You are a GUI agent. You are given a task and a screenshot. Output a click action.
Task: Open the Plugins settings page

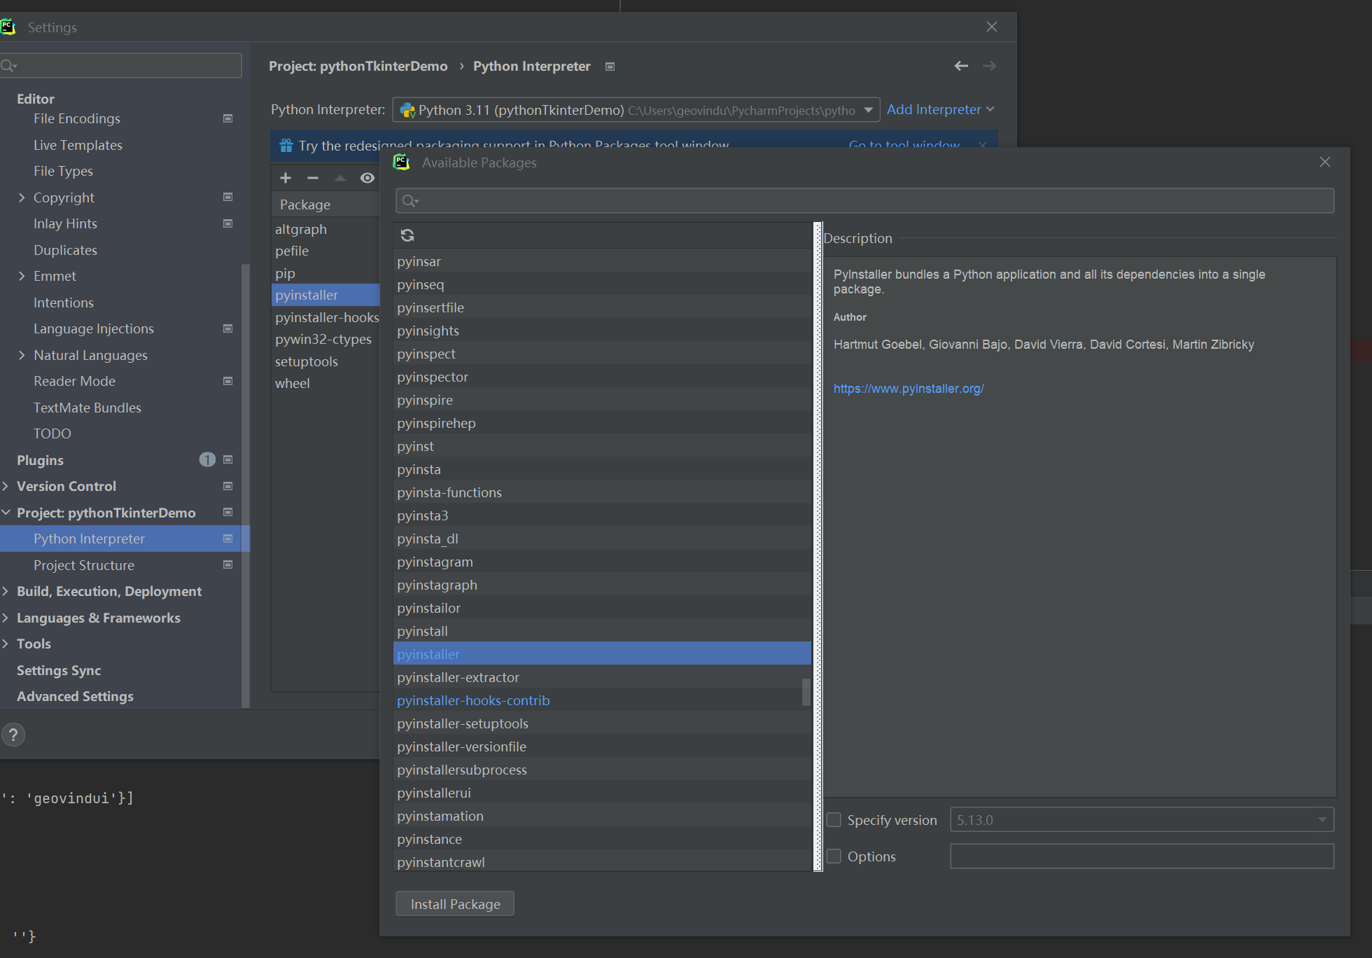point(40,460)
